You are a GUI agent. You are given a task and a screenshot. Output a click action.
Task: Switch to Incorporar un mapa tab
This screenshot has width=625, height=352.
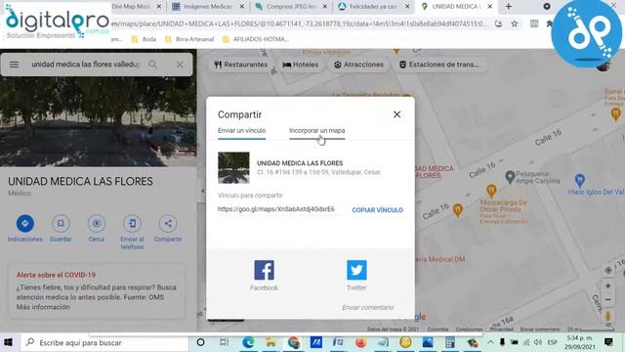(x=316, y=131)
